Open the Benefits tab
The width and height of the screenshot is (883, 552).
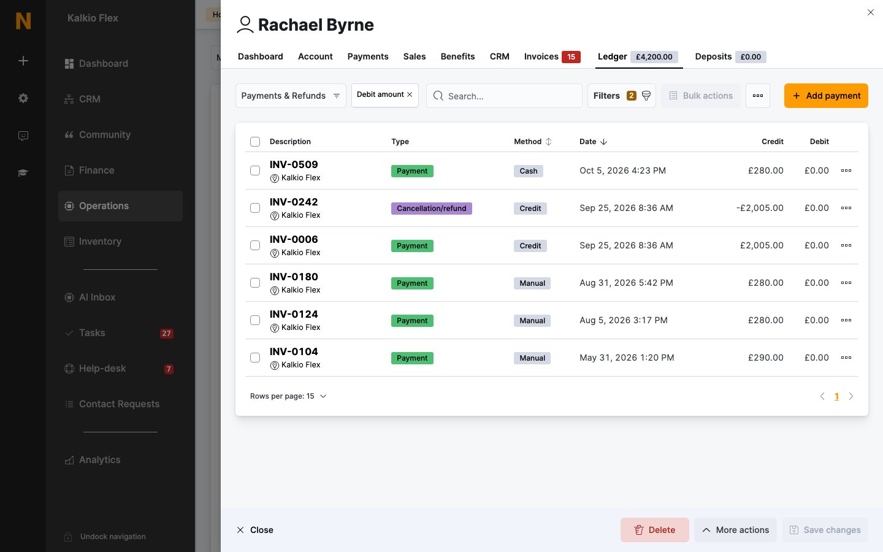(457, 56)
